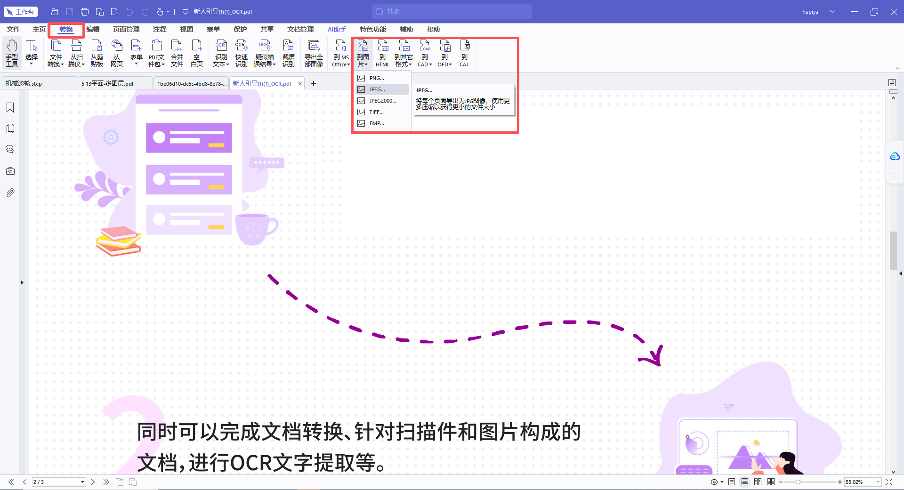Select PNG... from image menu
Image resolution: width=904 pixels, height=490 pixels.
coord(382,78)
